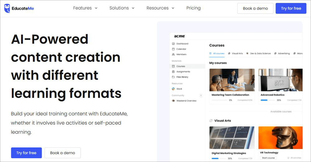The image size is (311, 162).
Task: Click the Weekend Overview eye icon
Action: [173, 101]
